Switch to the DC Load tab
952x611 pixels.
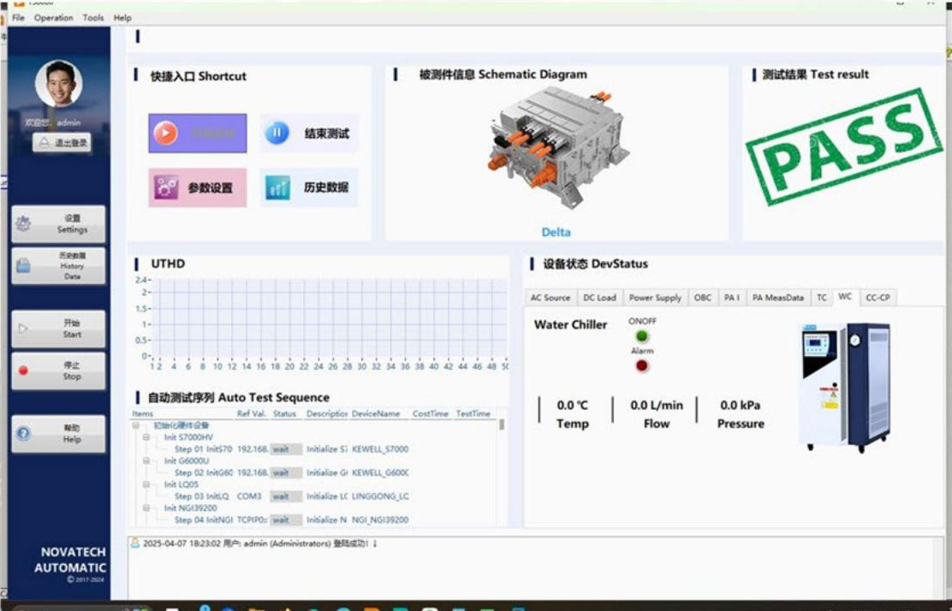pos(599,297)
